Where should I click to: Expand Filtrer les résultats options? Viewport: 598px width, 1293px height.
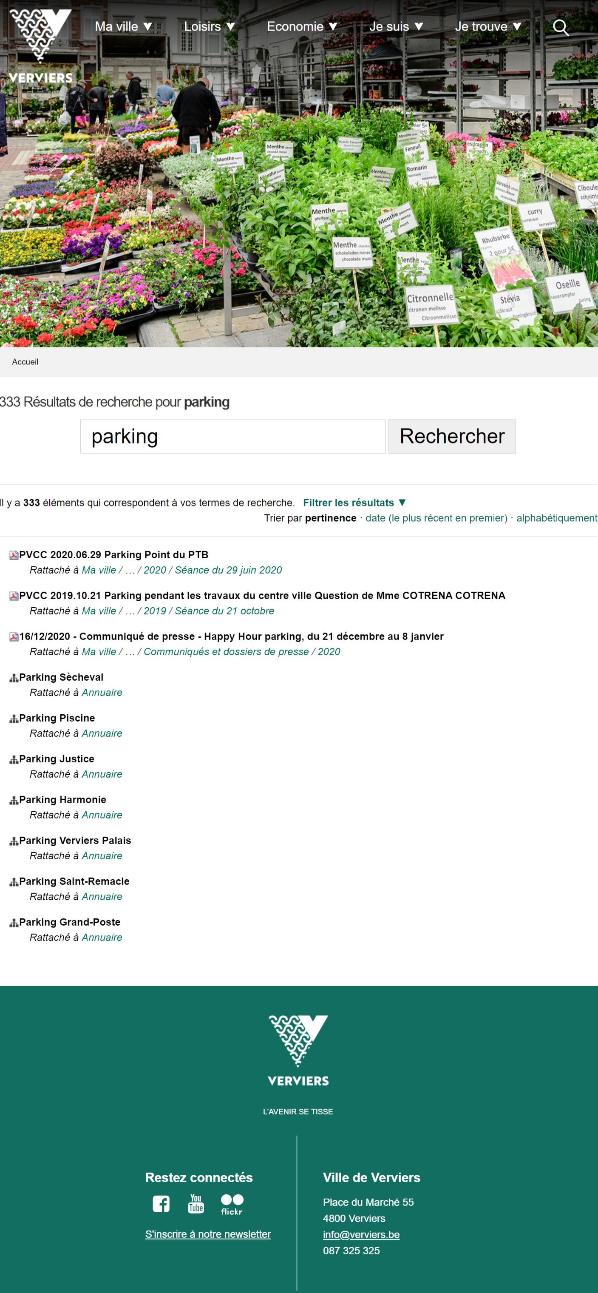[354, 503]
